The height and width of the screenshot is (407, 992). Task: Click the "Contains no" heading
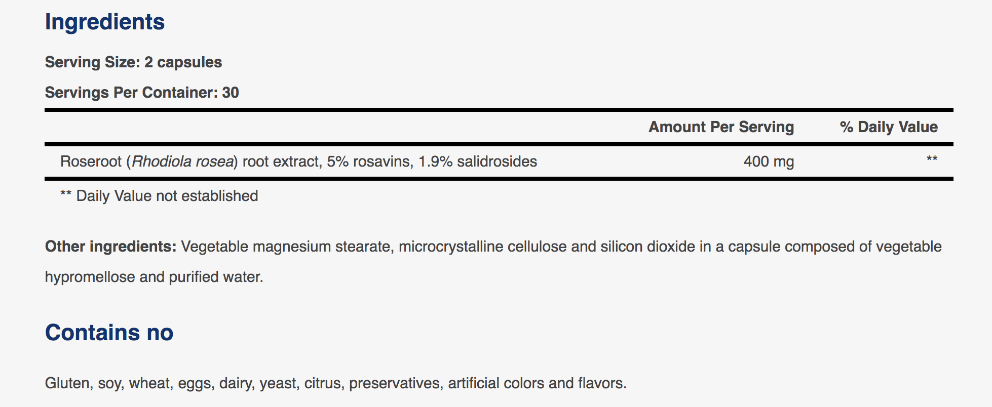(109, 333)
